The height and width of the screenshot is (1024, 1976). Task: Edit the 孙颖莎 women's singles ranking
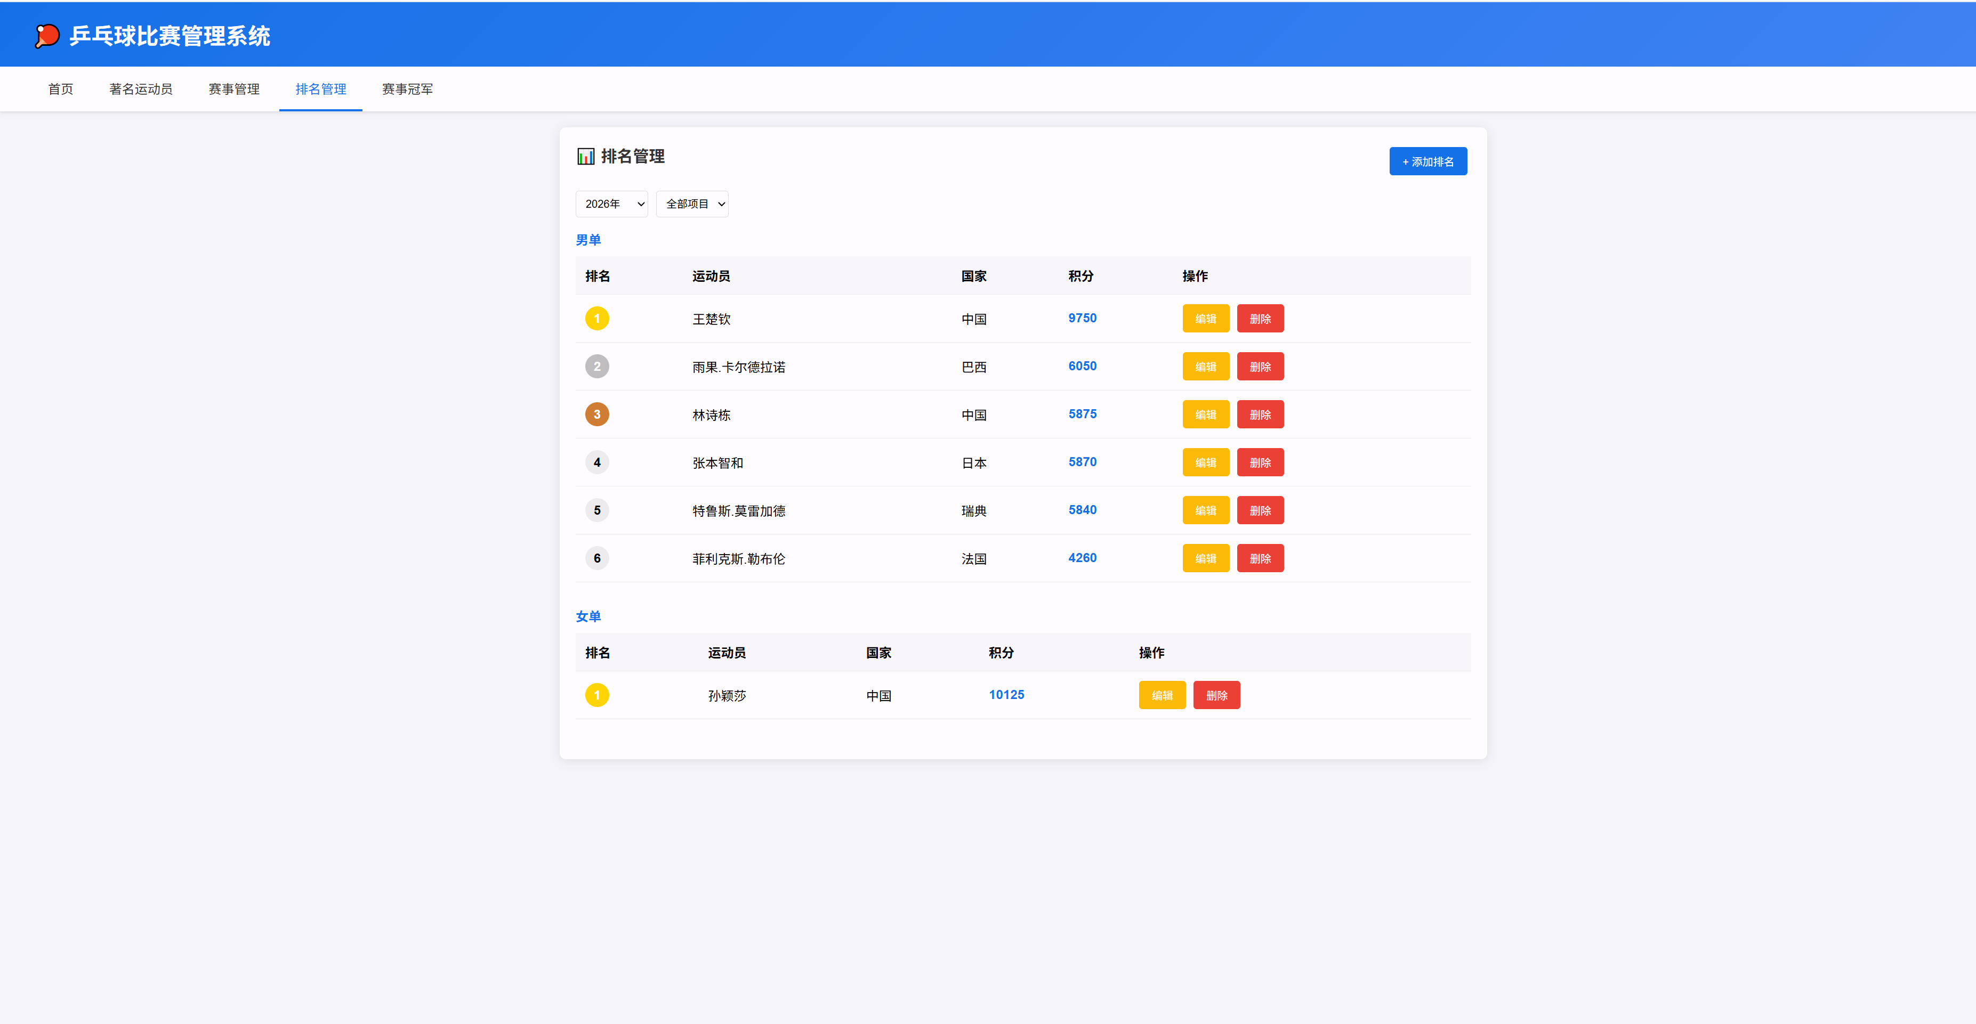point(1162,695)
